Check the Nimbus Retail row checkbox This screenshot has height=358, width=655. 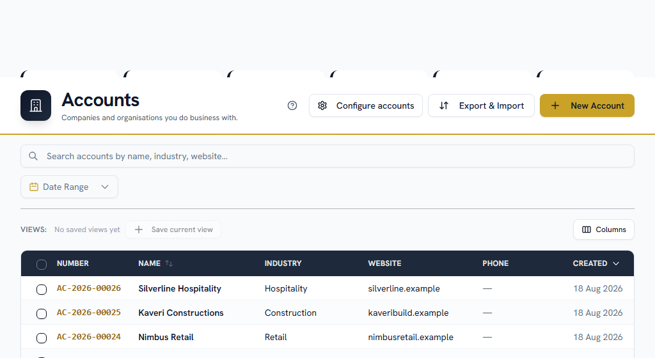coord(42,338)
